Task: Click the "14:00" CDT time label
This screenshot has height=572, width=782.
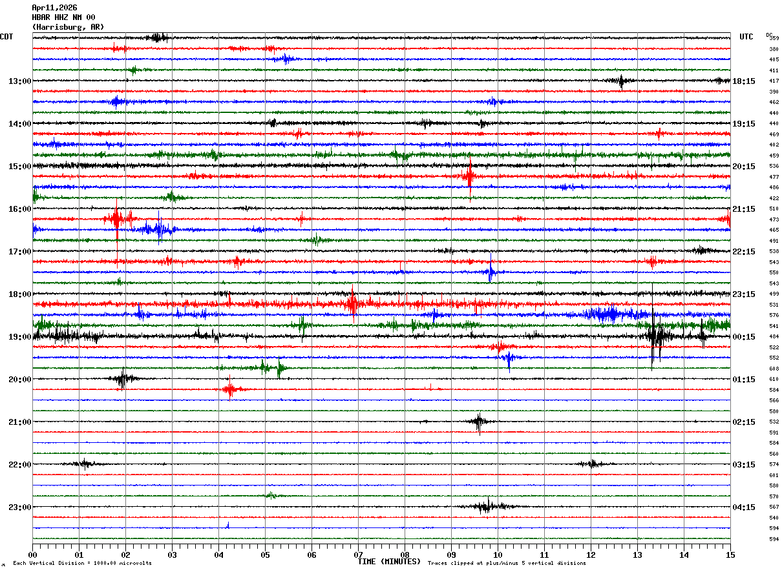Action: (x=20, y=124)
